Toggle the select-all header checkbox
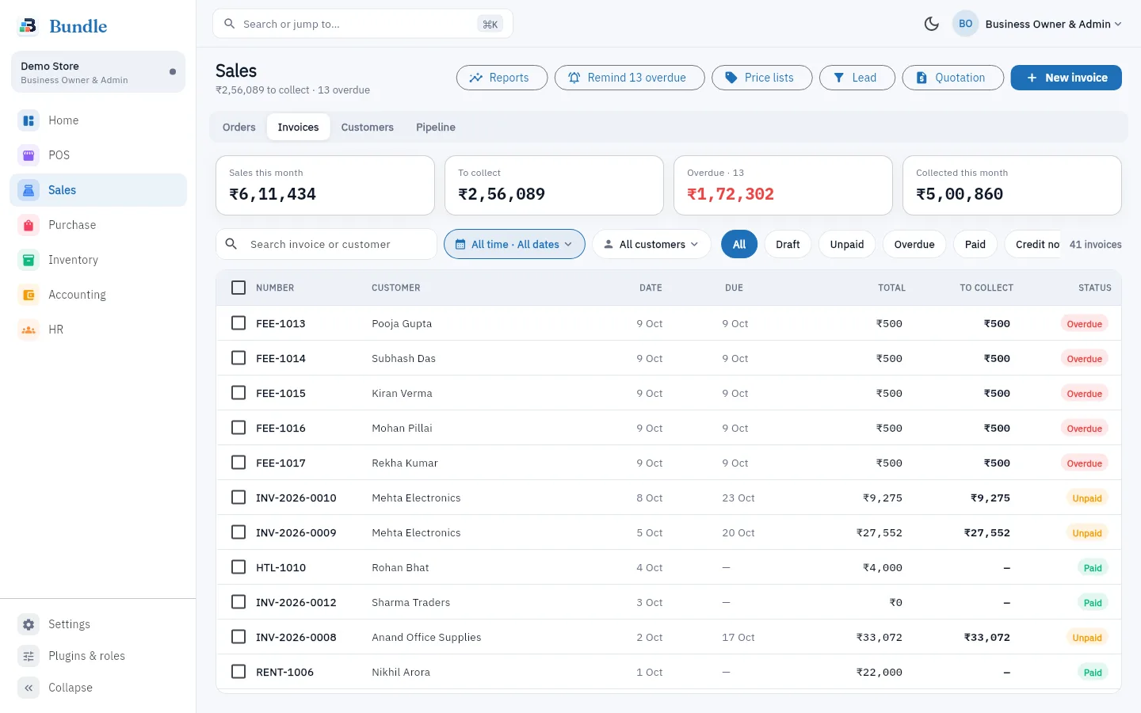Viewport: 1141px width, 713px height. 239,288
